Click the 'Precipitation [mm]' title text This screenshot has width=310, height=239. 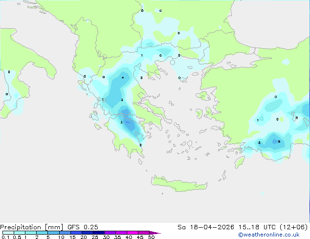31,227
